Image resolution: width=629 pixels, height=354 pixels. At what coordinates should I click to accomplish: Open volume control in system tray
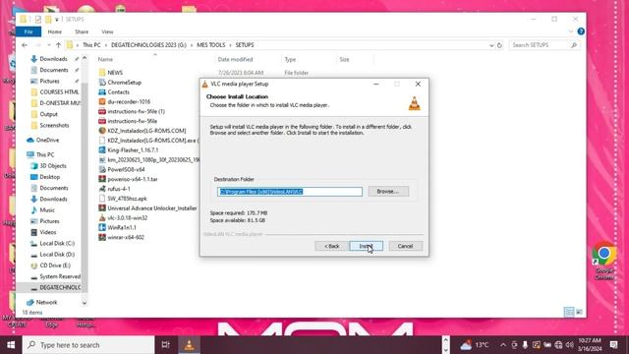[569, 345]
